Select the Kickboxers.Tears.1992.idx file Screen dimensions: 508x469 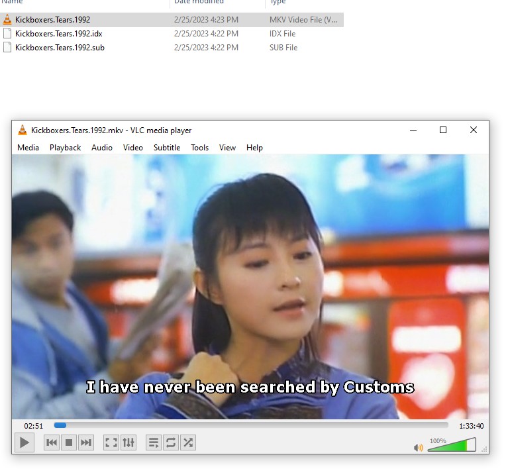[x=59, y=34]
